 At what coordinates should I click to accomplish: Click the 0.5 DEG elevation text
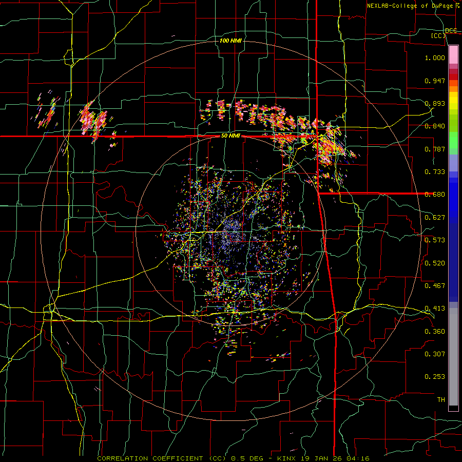click(248, 458)
